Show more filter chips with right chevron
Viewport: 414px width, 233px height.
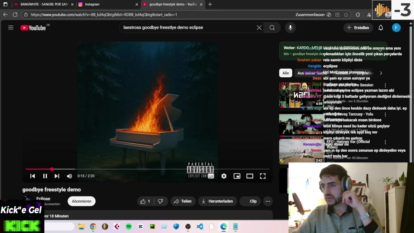pyautogui.click(x=381, y=73)
